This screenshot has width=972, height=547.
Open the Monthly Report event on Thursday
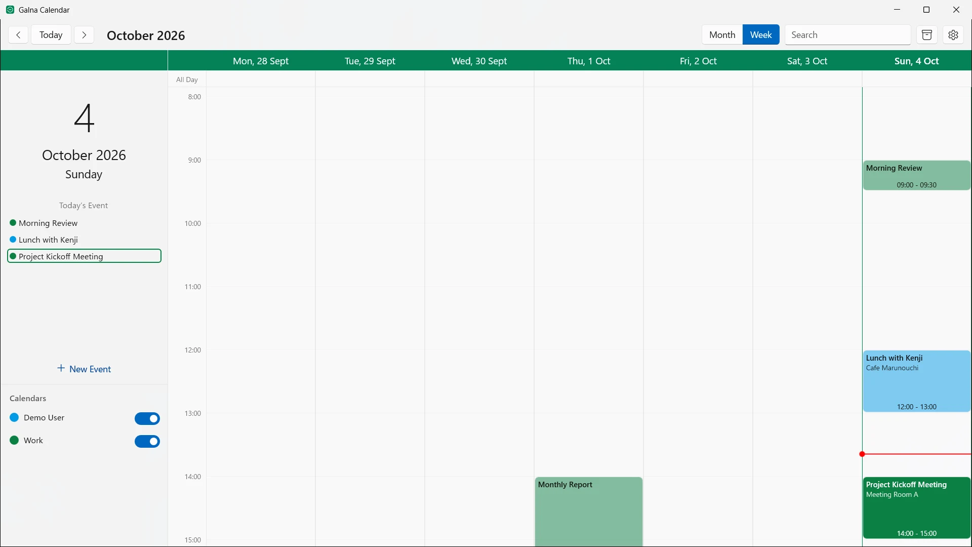(589, 512)
